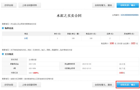Click the 付款截止时间 label
Screen dimensions: 140x90
click(70, 68)
